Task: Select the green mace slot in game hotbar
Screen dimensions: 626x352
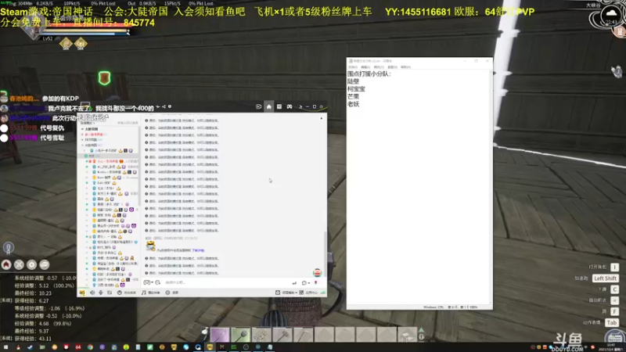Action: pyautogui.click(x=241, y=335)
